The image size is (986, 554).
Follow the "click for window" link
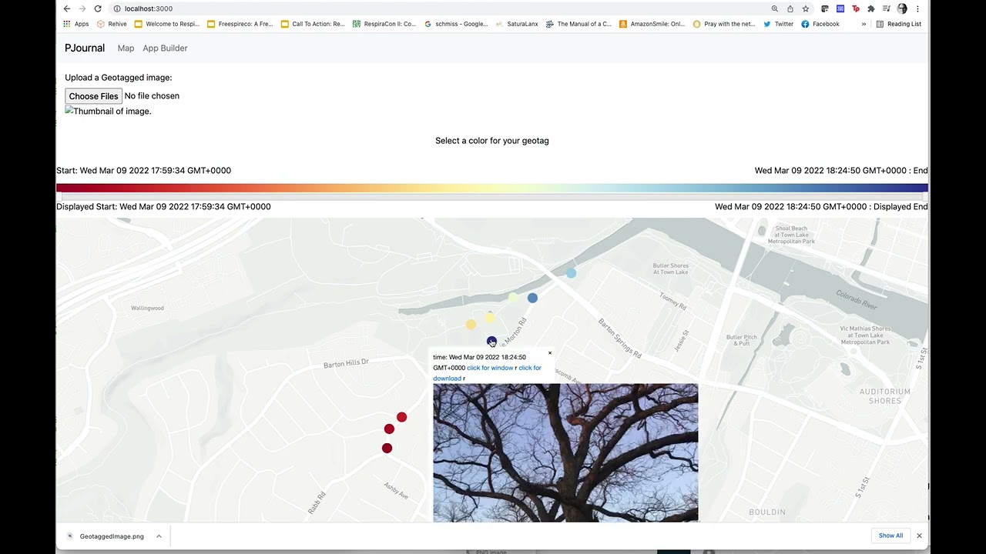490,368
